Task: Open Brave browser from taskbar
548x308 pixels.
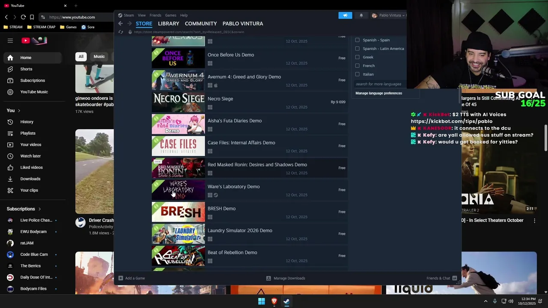Action: (274, 301)
